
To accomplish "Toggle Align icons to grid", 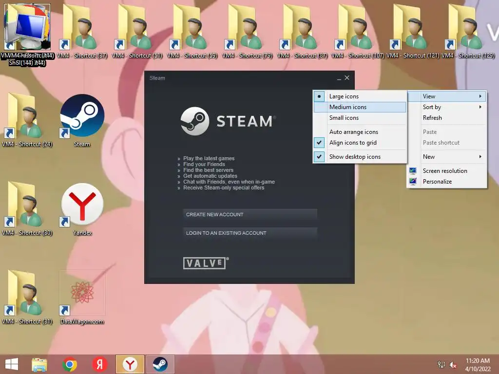I will 360,143.
